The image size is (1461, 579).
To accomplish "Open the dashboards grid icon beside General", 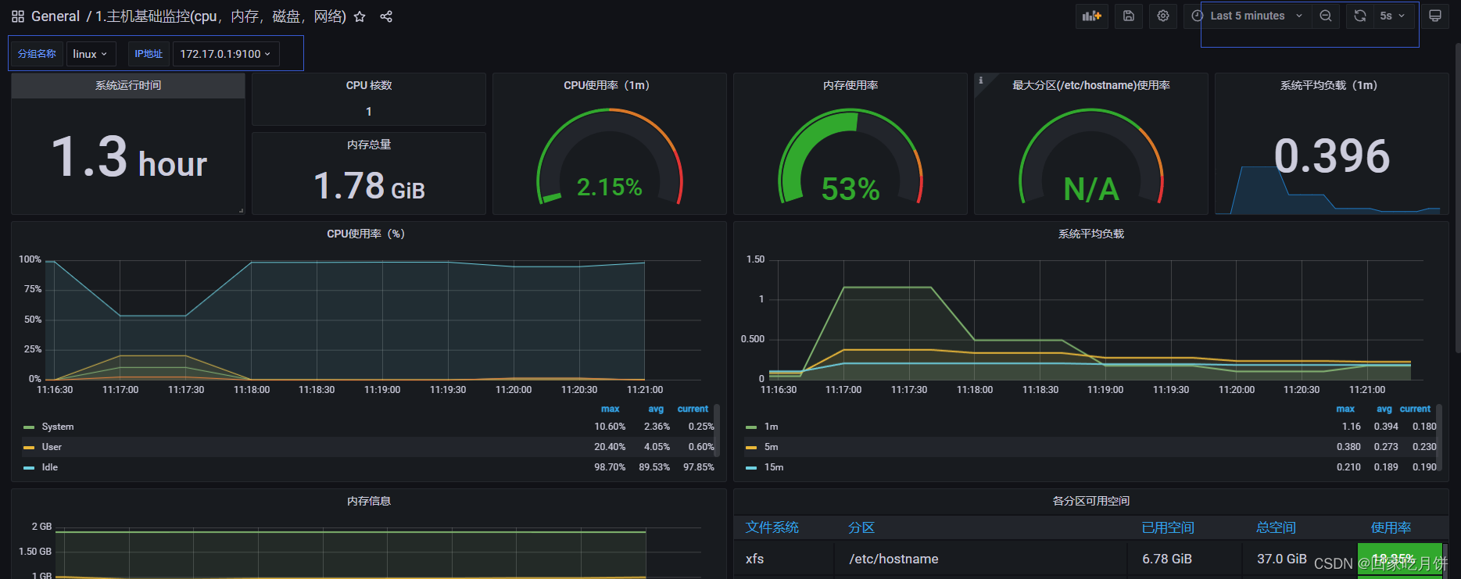I will point(17,16).
